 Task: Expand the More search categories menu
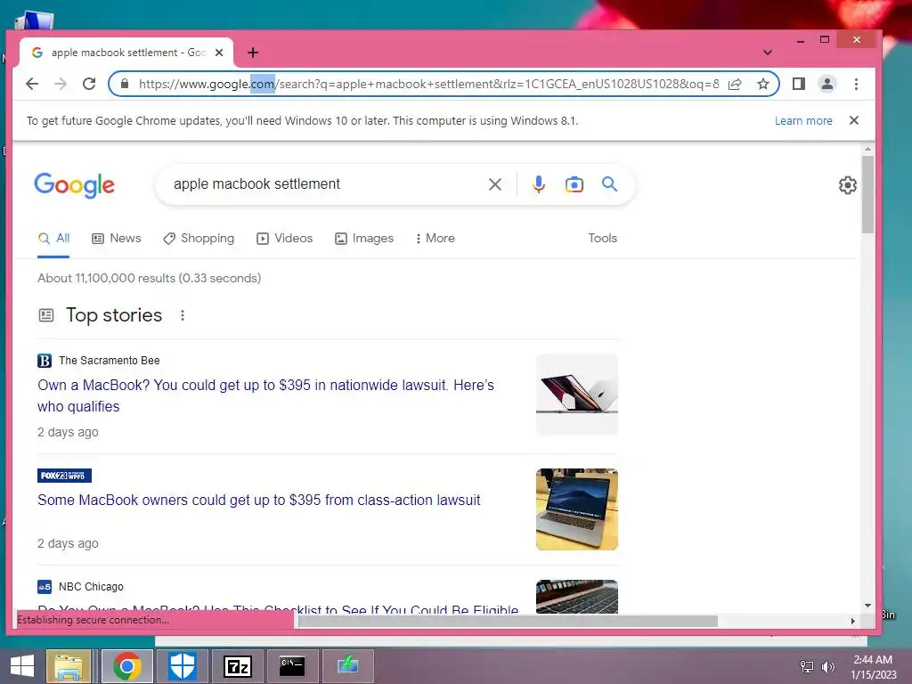pos(435,239)
